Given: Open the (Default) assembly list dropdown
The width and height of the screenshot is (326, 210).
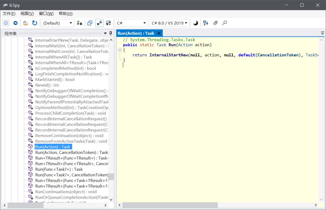Looking at the screenshot, I should tap(57, 23).
